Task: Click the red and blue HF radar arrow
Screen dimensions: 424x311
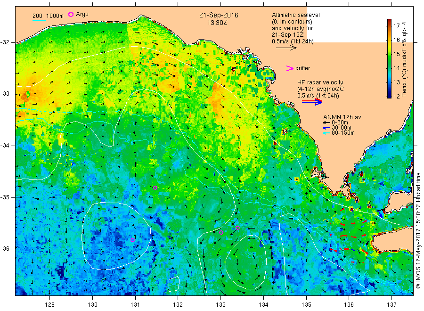Action: (x=312, y=102)
